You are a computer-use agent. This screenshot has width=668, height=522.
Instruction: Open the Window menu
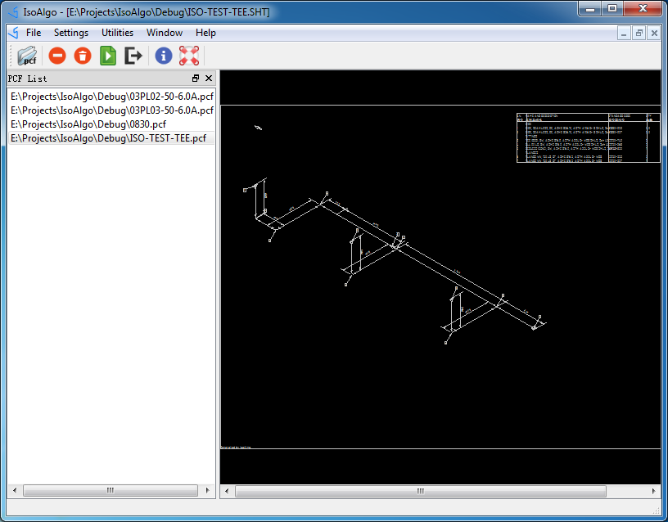pyautogui.click(x=165, y=33)
